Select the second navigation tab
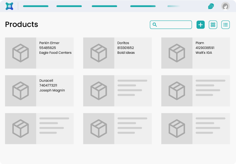This screenshot has height=164, width=236. [69, 6]
